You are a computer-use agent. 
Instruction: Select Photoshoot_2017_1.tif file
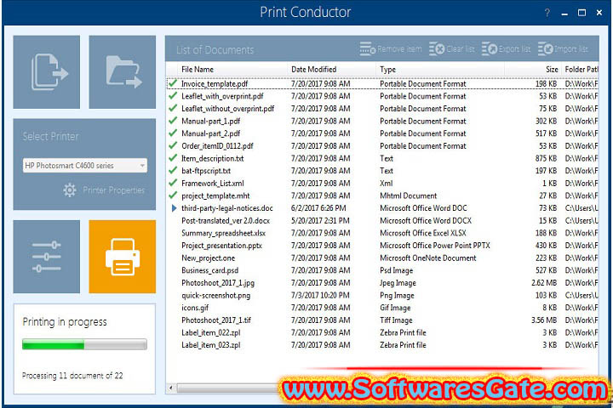point(216,320)
